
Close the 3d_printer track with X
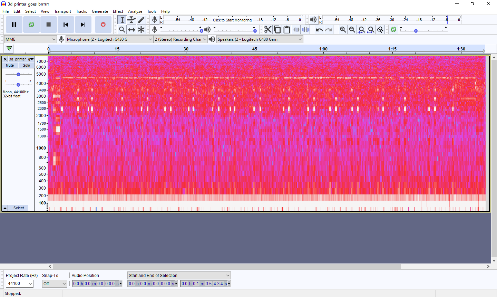[x=5, y=59]
